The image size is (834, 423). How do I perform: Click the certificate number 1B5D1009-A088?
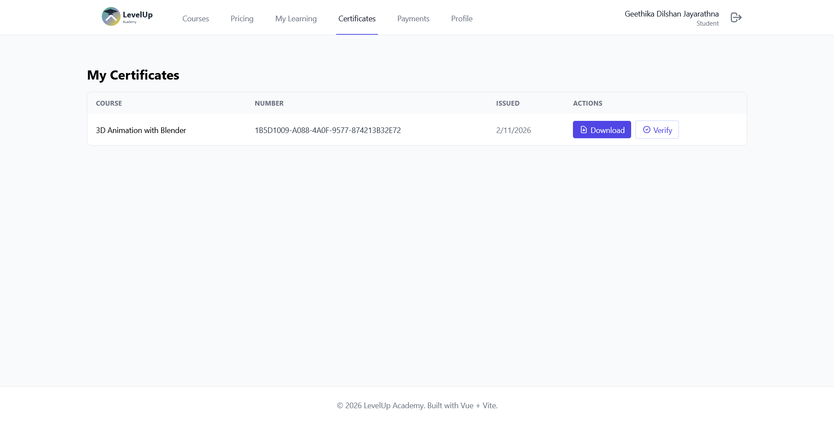(328, 130)
